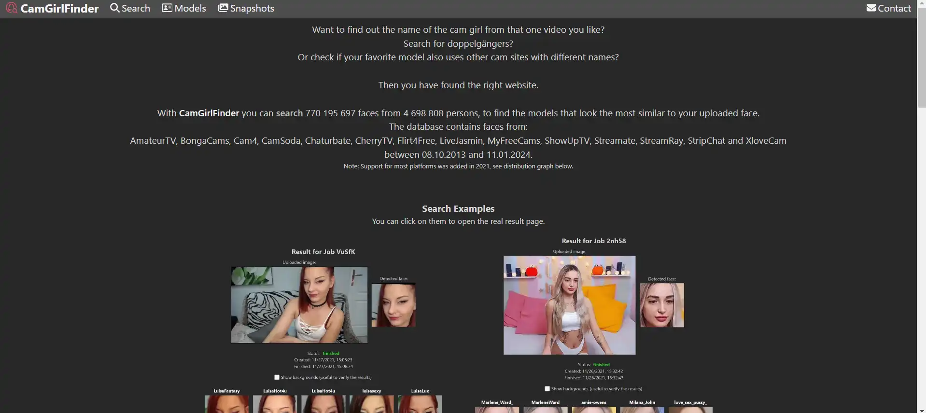The height and width of the screenshot is (413, 926).
Task: Click the vertical scrollbar thumb
Action: 921,58
